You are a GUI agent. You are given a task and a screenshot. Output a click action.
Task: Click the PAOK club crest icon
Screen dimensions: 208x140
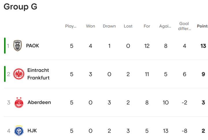(x=18, y=46)
